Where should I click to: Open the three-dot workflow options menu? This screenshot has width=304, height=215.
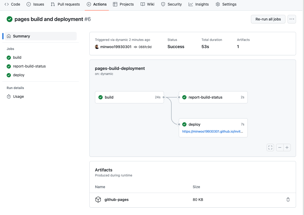292,19
